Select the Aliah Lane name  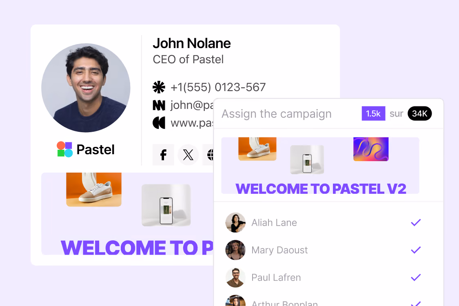click(x=274, y=222)
